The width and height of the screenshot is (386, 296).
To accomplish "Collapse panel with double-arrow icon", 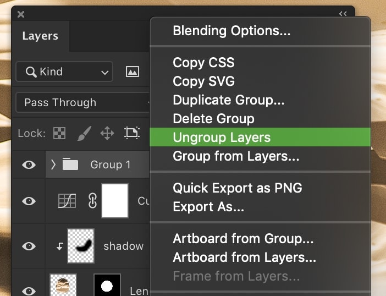I will click(343, 14).
